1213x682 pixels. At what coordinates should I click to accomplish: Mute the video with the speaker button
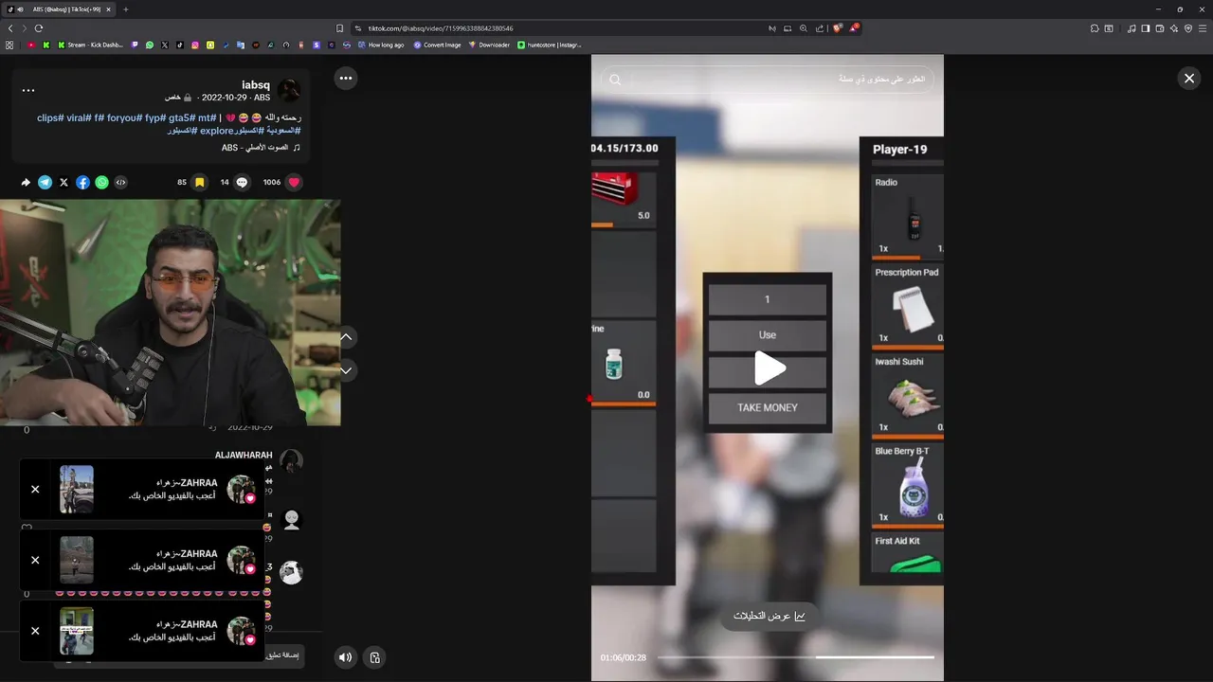346,657
